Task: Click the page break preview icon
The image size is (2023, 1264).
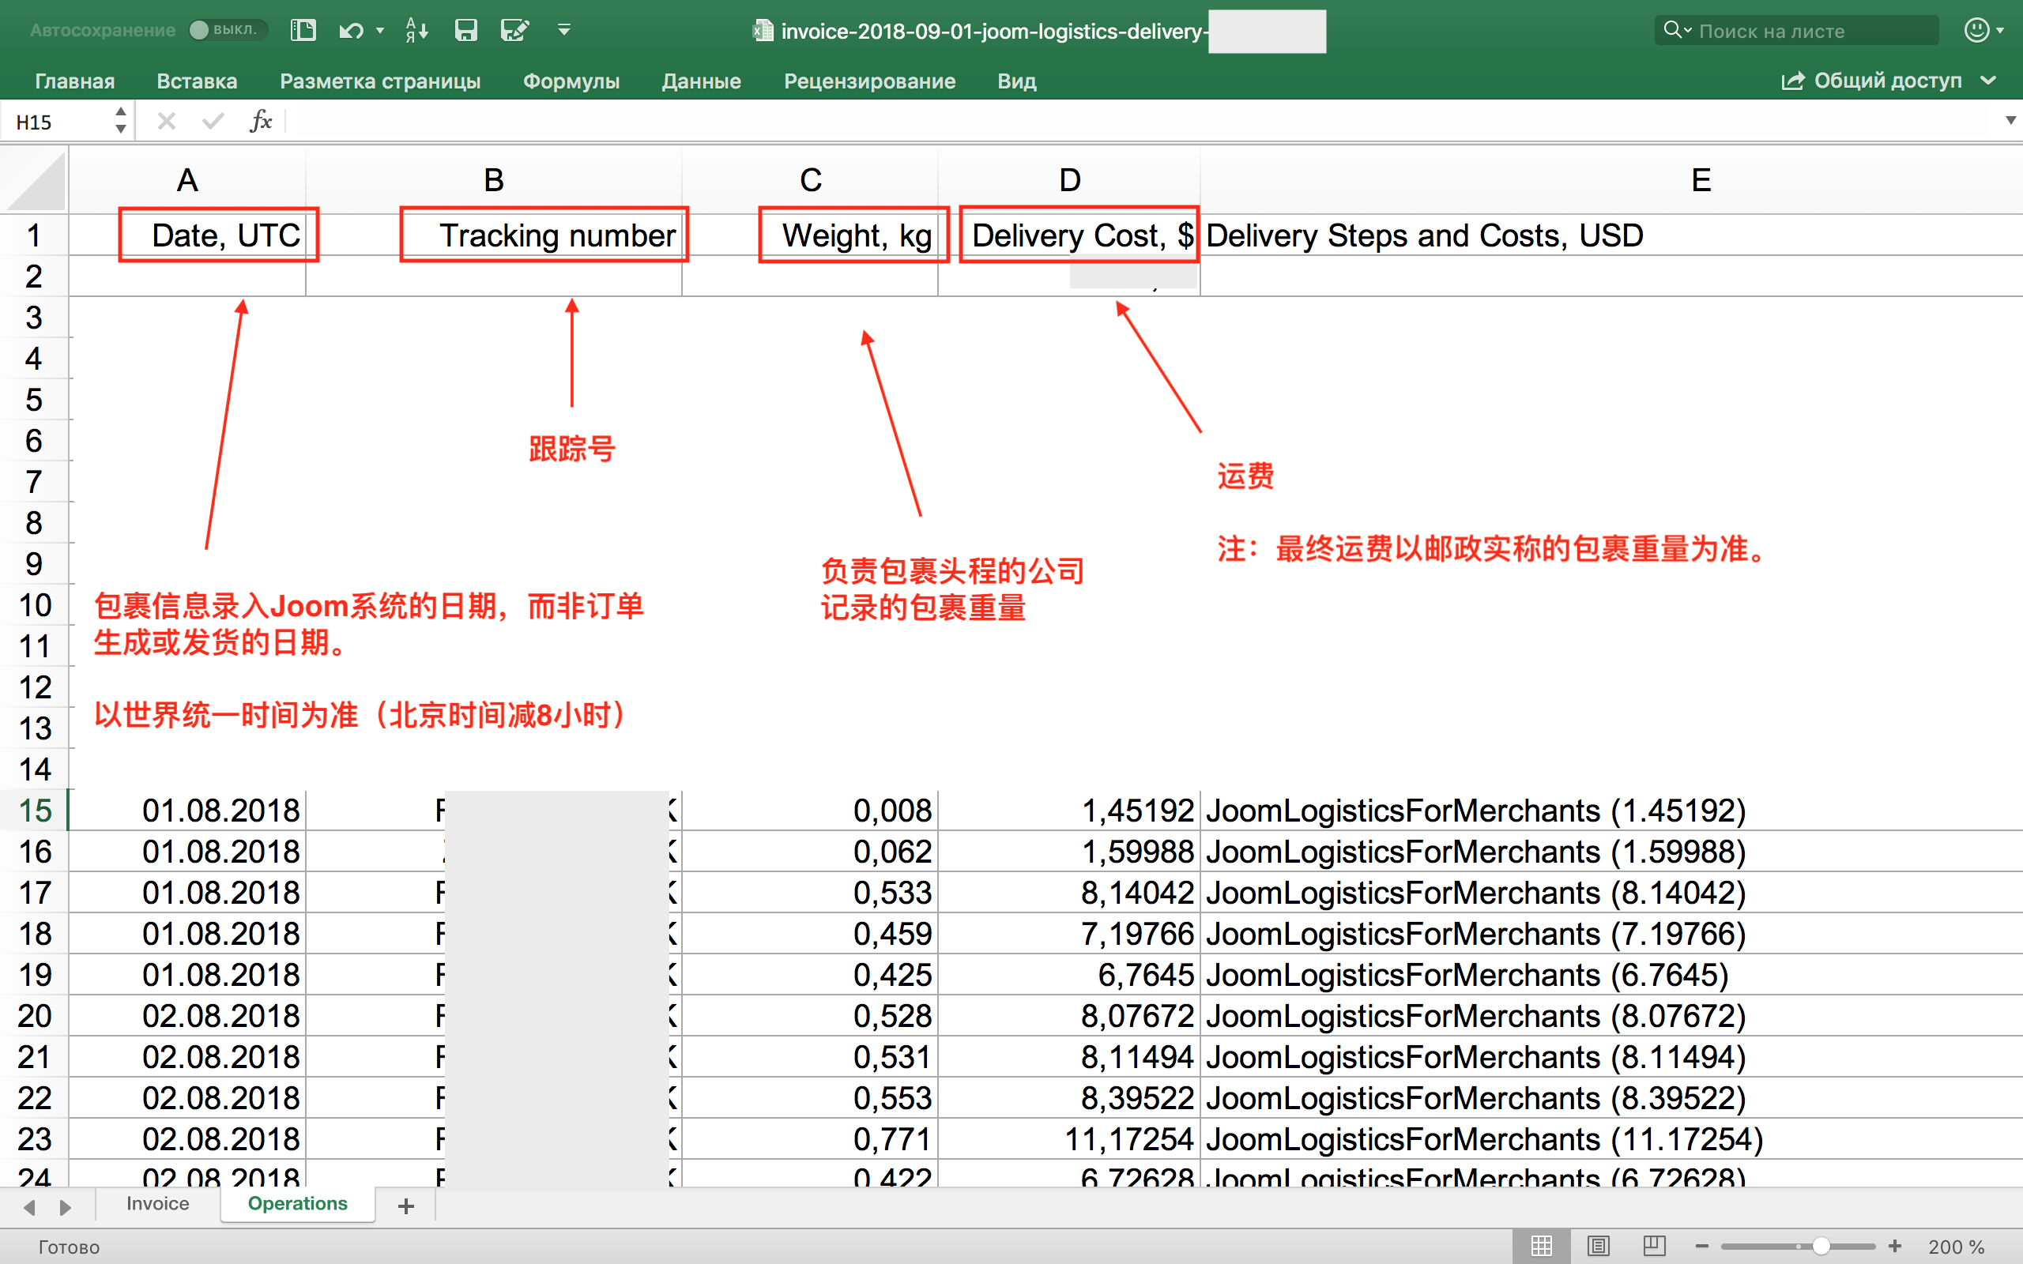Action: click(1653, 1247)
